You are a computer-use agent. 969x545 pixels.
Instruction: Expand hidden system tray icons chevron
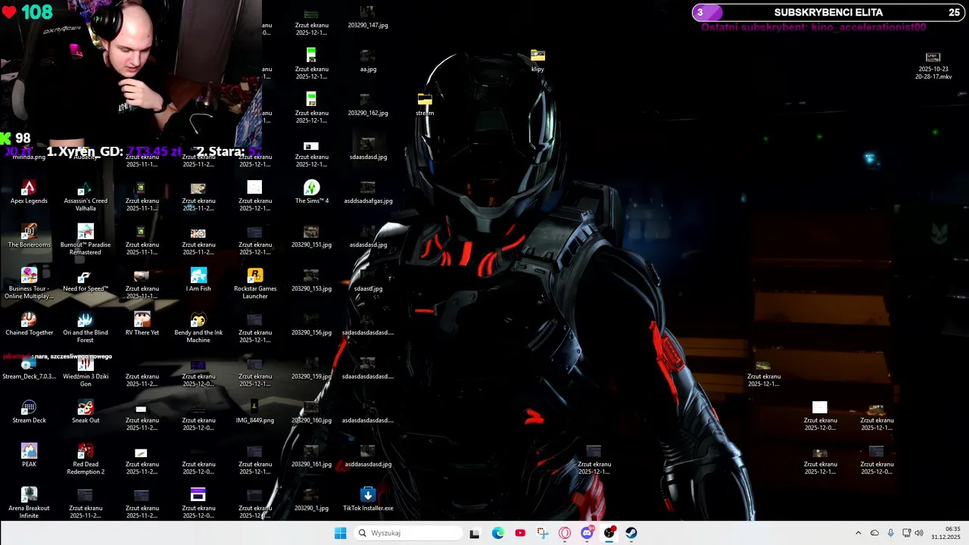point(858,533)
